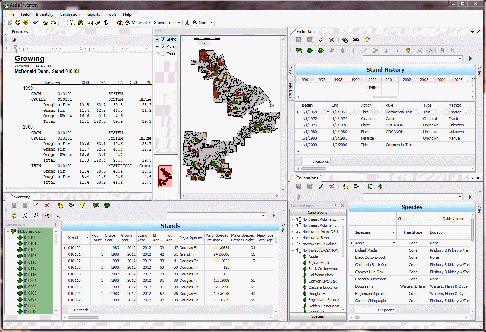
Task: Click the red eraser icon in Progress panel
Action: [x=14, y=40]
